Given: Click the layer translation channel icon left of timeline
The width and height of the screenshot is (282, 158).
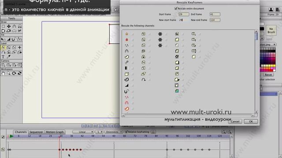Looking at the screenshot, I should [x=3, y=149].
